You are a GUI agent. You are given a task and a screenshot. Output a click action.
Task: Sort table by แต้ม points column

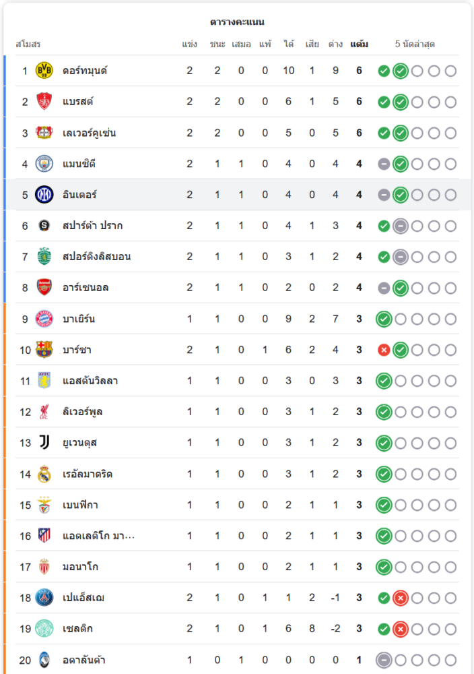(x=359, y=44)
